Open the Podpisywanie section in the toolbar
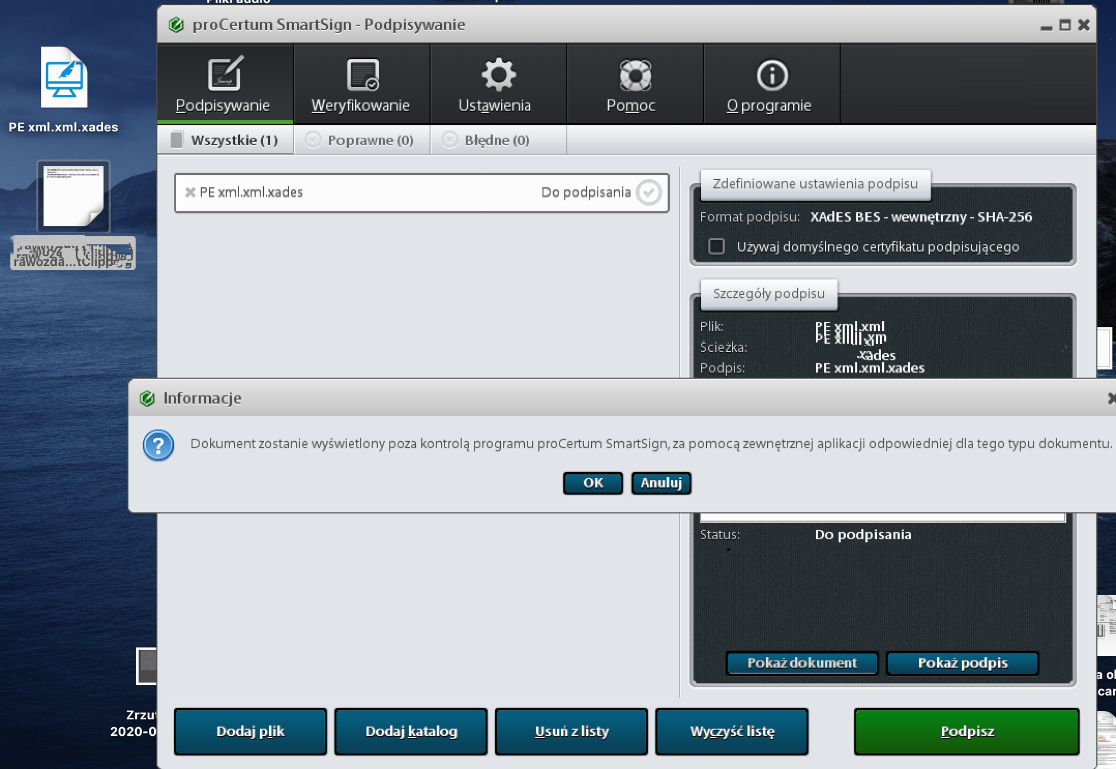 click(x=225, y=83)
